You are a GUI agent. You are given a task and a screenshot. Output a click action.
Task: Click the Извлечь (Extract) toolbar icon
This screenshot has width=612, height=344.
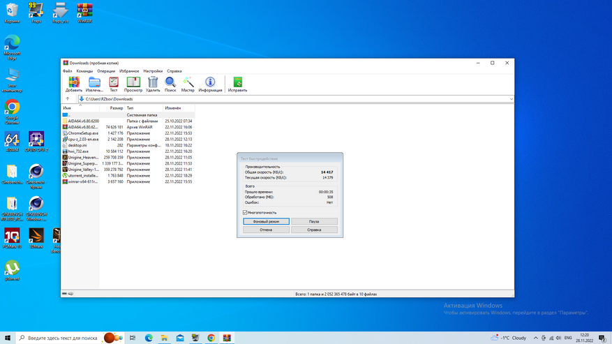(94, 84)
